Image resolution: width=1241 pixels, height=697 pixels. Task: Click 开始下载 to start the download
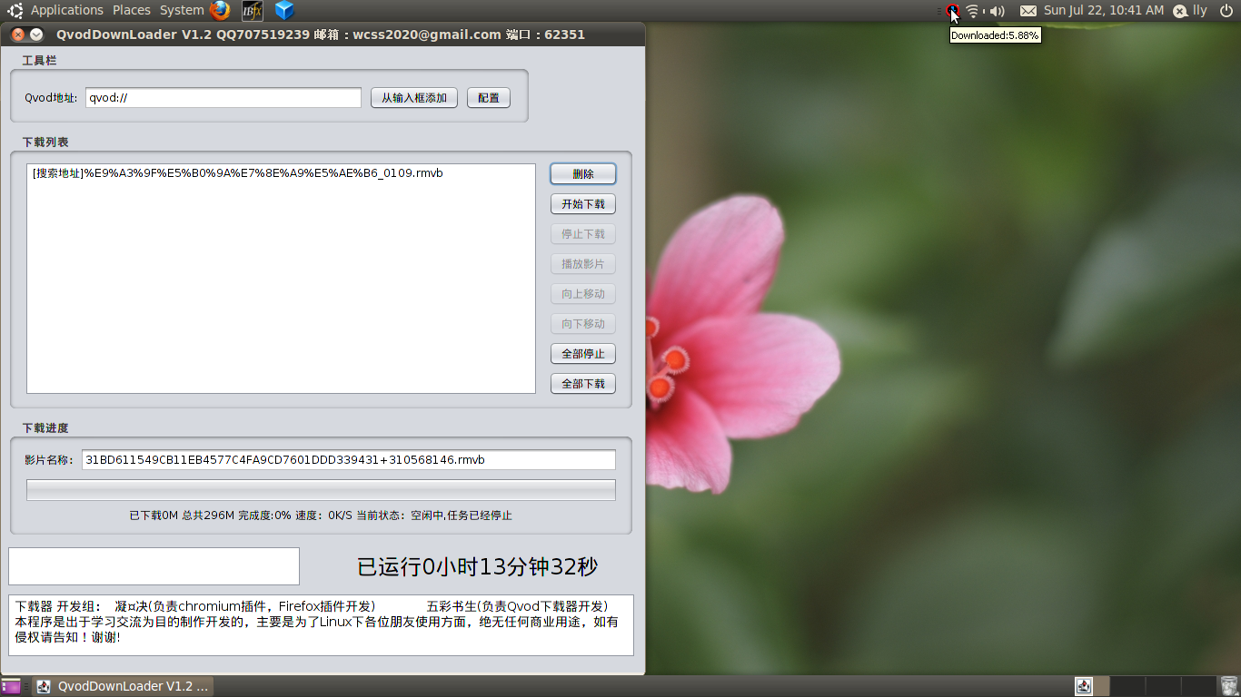click(x=583, y=204)
